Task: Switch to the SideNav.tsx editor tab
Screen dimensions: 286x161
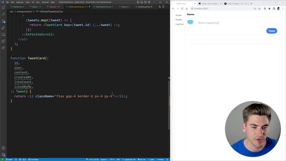Action: pos(17,7)
